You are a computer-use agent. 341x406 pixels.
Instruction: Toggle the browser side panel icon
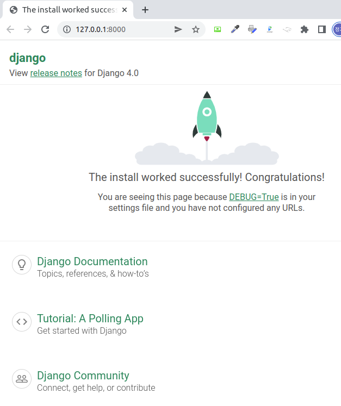[x=322, y=29]
